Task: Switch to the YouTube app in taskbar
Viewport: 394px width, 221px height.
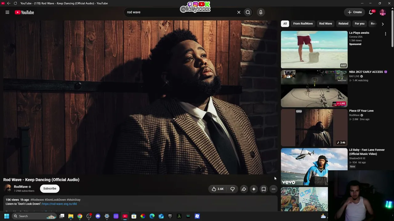Action: coord(125,216)
